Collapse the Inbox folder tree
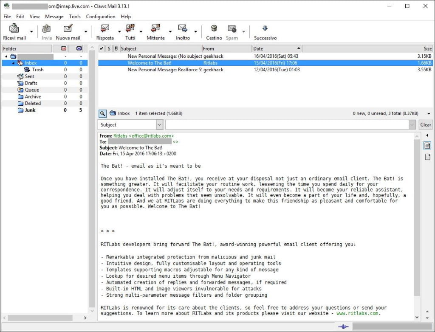This screenshot has height=332, width=435. click(13, 63)
